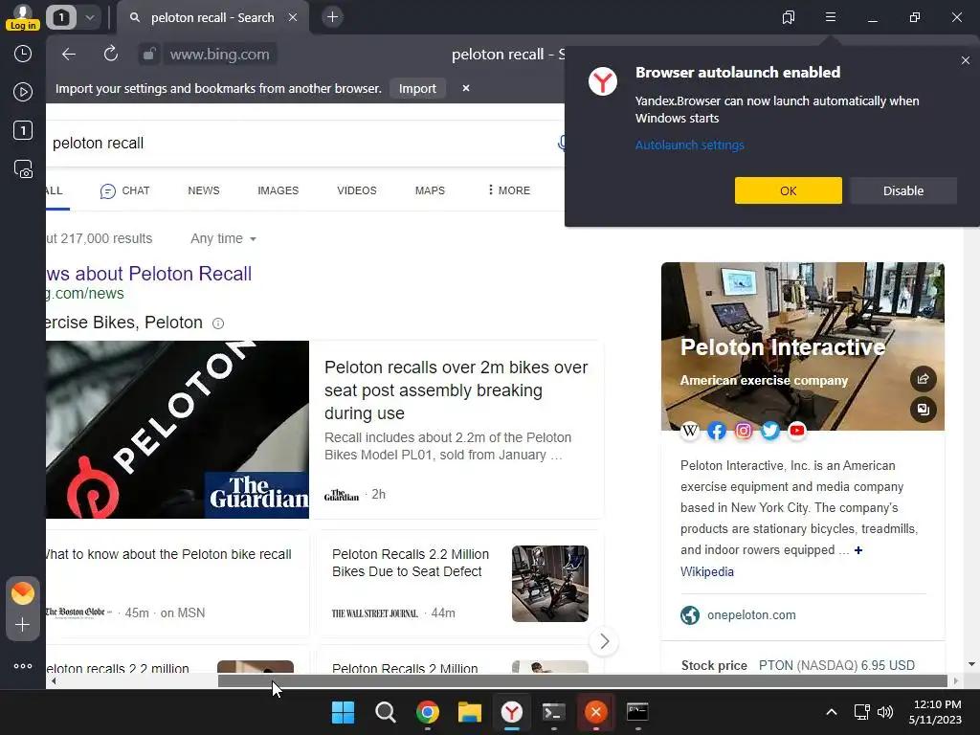Expand Peloton Interactive card images
The width and height of the screenshot is (980, 735).
pyautogui.click(x=924, y=410)
